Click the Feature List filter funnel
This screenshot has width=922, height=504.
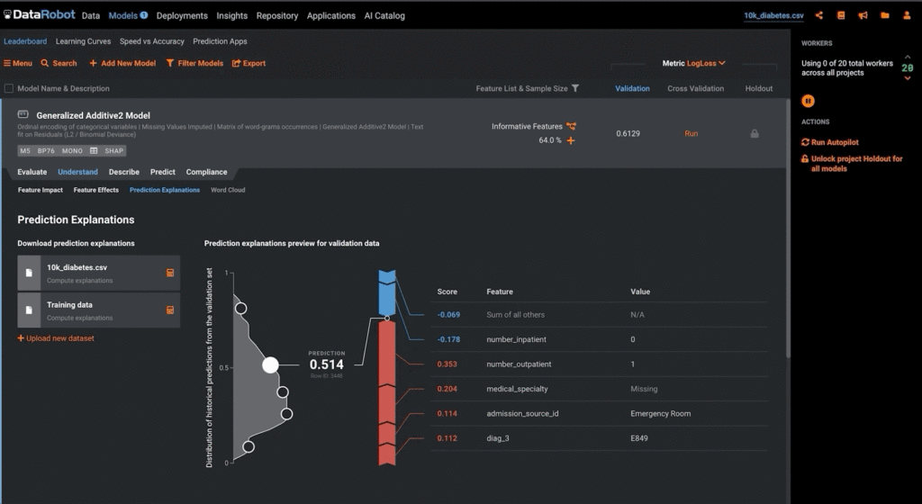click(575, 88)
